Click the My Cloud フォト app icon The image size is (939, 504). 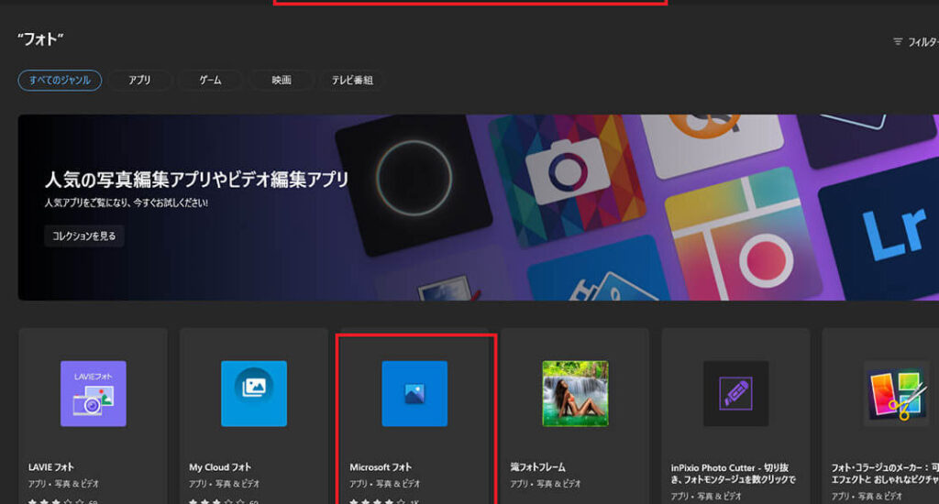253,393
